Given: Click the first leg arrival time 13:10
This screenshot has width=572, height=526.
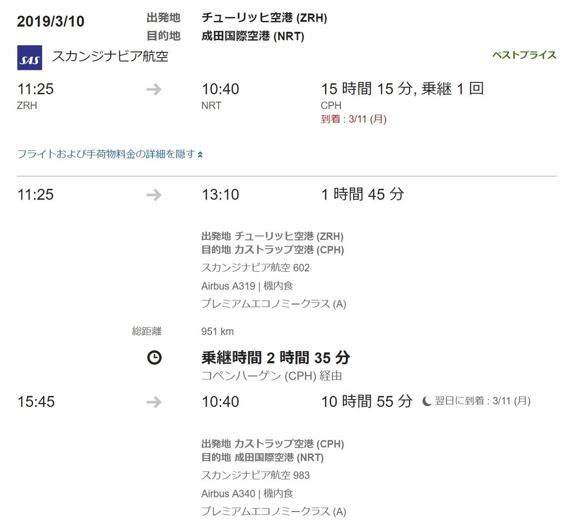Looking at the screenshot, I should click(220, 195).
